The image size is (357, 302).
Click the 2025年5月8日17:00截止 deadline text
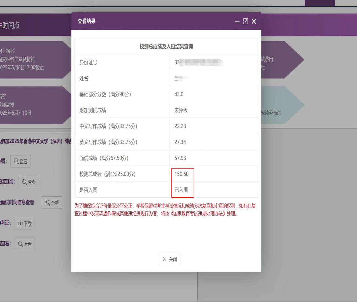[22, 68]
